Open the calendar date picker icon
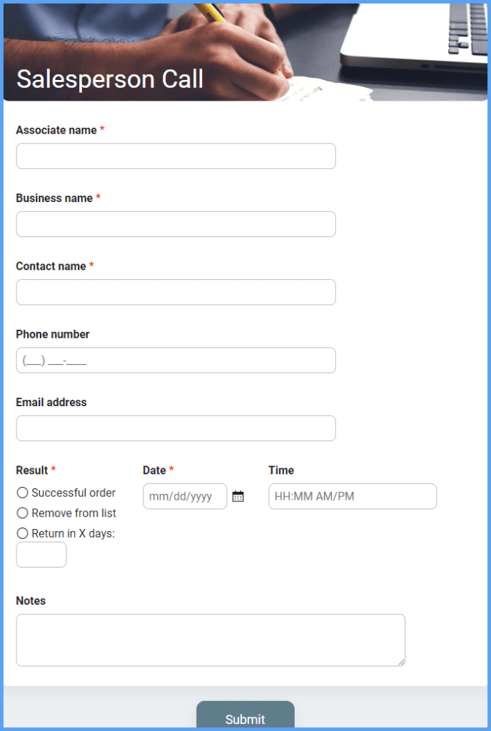 click(x=238, y=496)
